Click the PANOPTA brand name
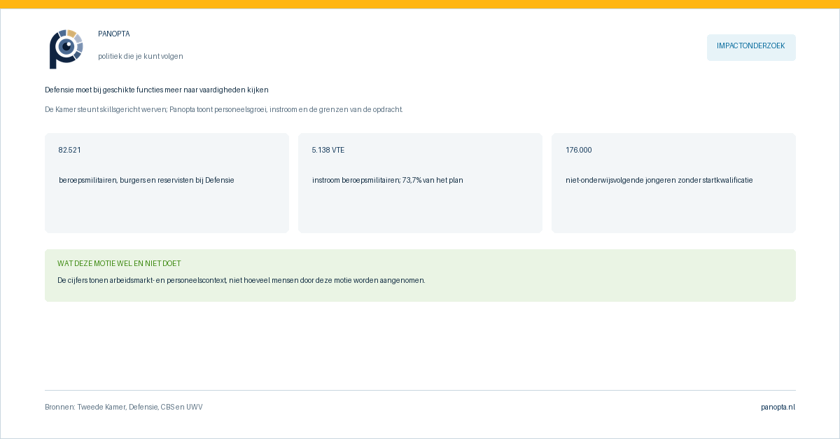 click(x=114, y=34)
